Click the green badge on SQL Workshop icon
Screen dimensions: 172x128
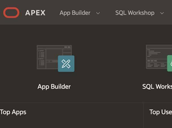coord(170,63)
